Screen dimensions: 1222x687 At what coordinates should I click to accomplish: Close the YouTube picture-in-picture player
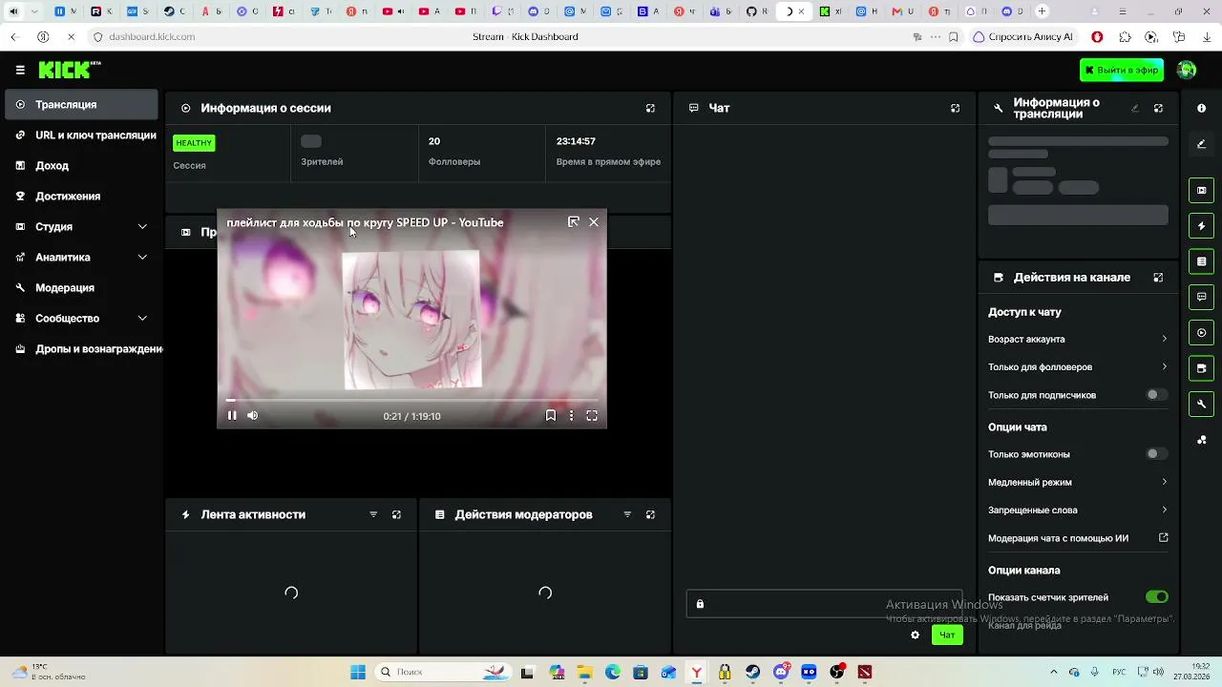click(x=594, y=221)
